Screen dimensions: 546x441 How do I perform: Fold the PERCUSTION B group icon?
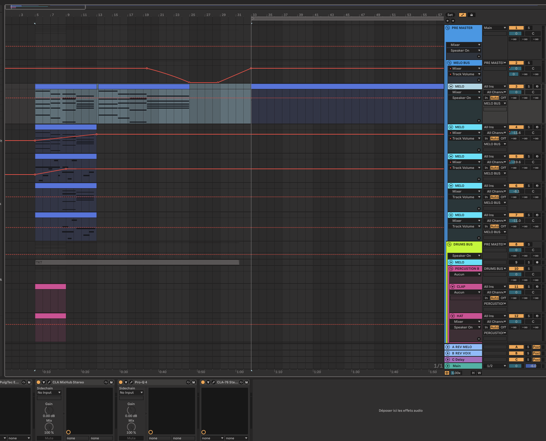pyautogui.click(x=451, y=269)
